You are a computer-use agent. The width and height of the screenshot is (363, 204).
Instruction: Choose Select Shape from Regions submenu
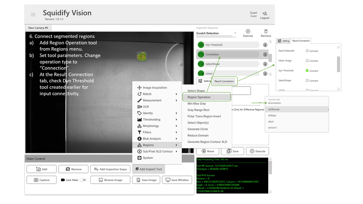click(x=207, y=91)
